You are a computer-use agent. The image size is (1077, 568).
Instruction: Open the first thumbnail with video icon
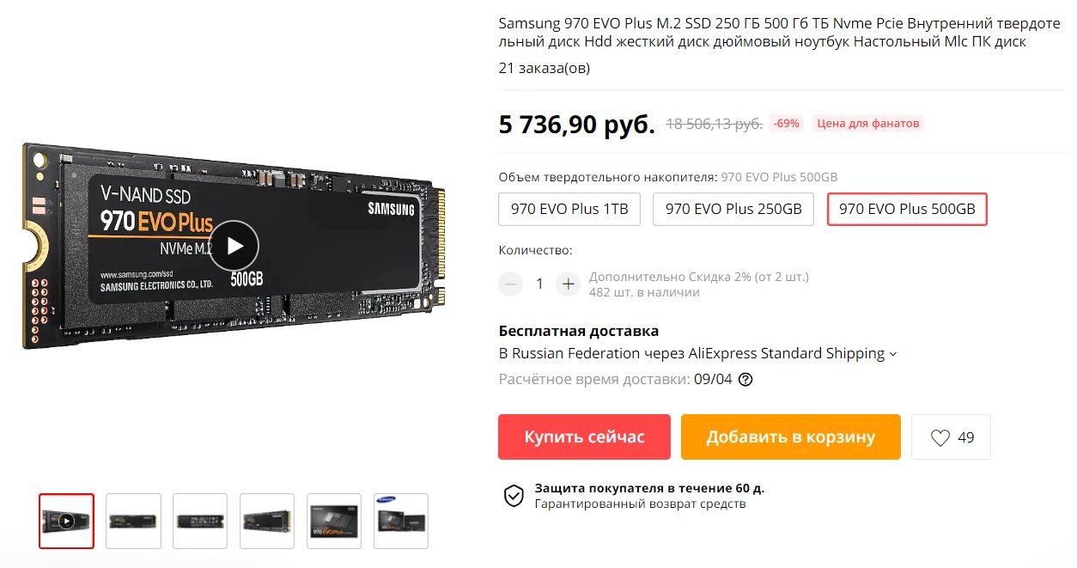point(66,521)
